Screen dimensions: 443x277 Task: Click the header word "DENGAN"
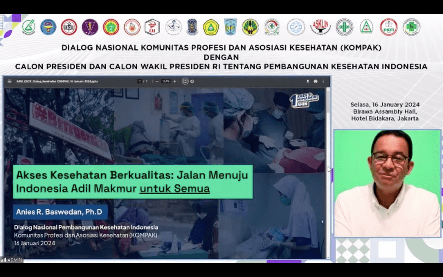[221, 57]
